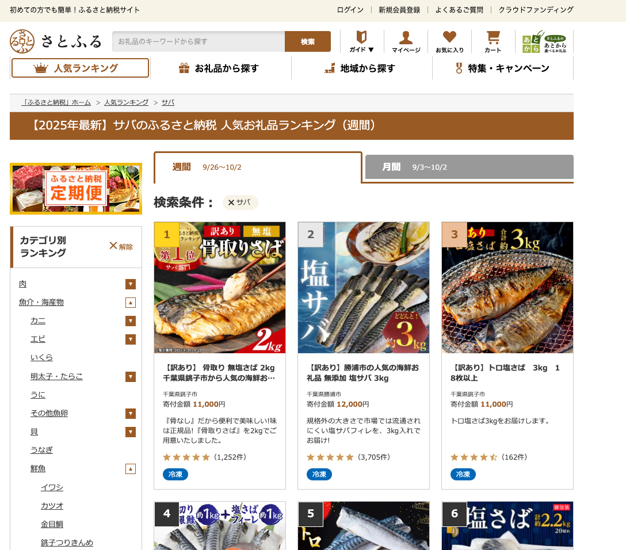
Task: Open お気に入り heart icon
Action: [x=449, y=41]
